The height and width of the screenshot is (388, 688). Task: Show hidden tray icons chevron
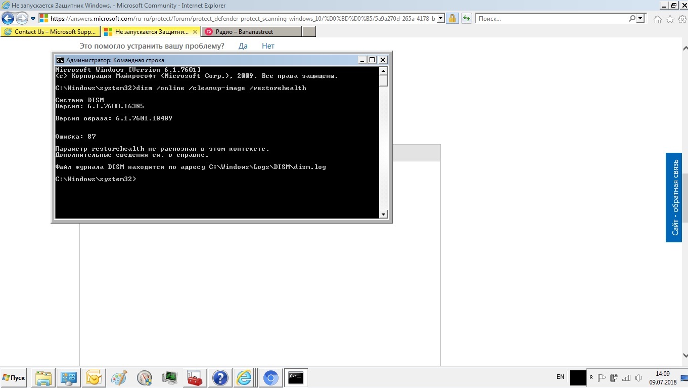click(591, 377)
